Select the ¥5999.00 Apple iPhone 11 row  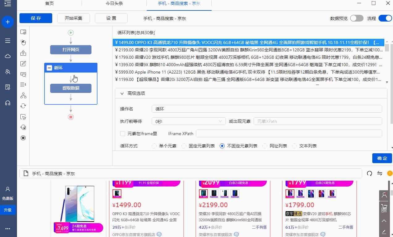tap(249, 72)
